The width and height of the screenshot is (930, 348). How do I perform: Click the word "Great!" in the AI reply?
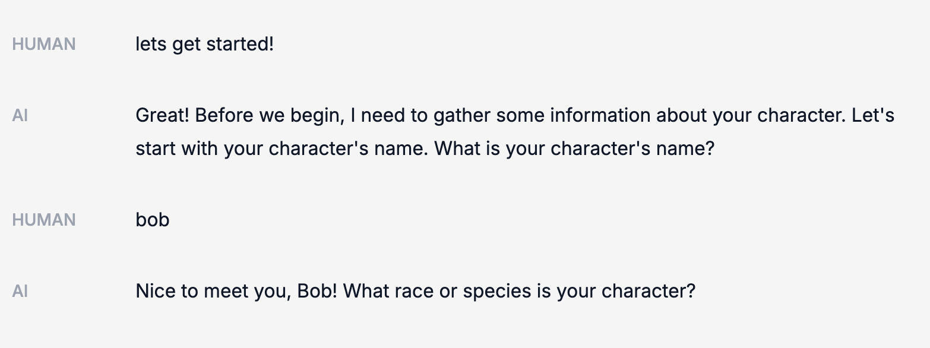(x=162, y=115)
